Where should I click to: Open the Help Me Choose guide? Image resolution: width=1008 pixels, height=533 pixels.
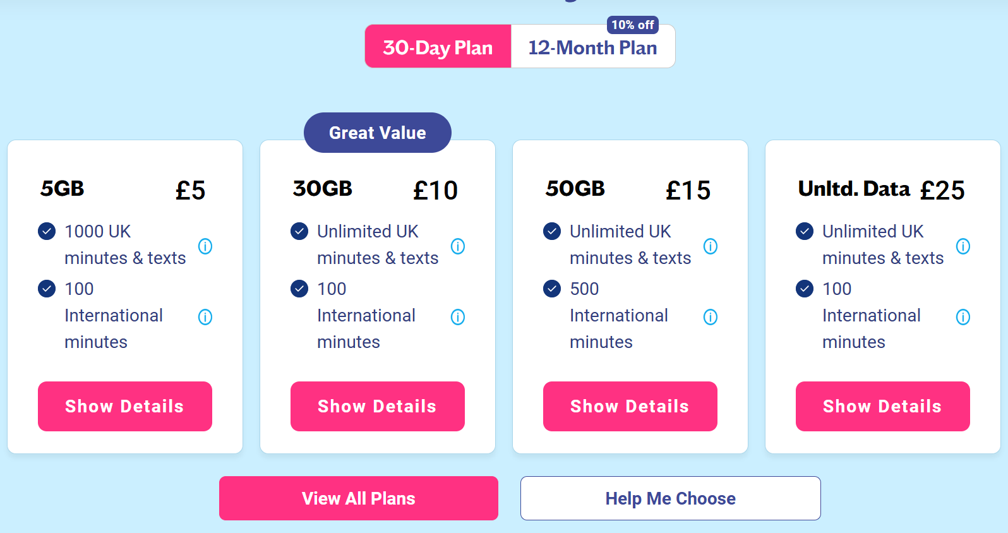(670, 498)
